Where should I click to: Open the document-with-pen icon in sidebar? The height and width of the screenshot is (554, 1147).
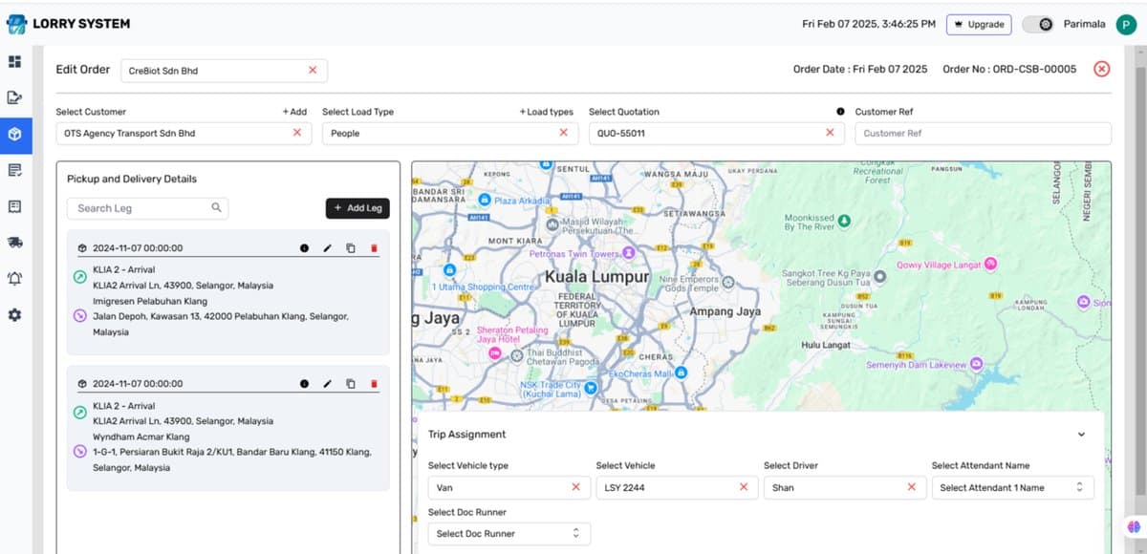14,97
